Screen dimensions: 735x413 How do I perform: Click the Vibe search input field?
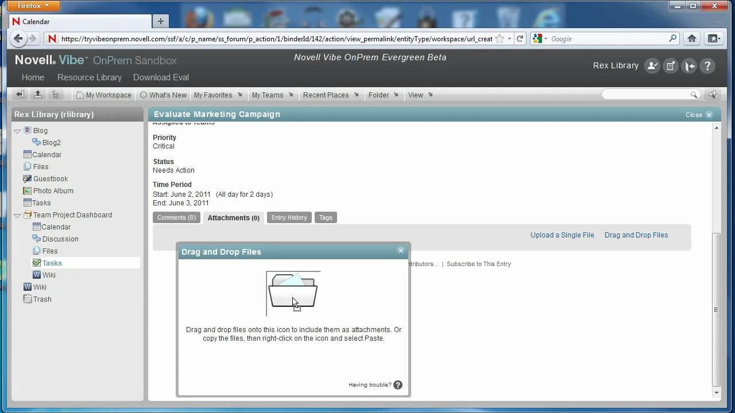tap(645, 95)
